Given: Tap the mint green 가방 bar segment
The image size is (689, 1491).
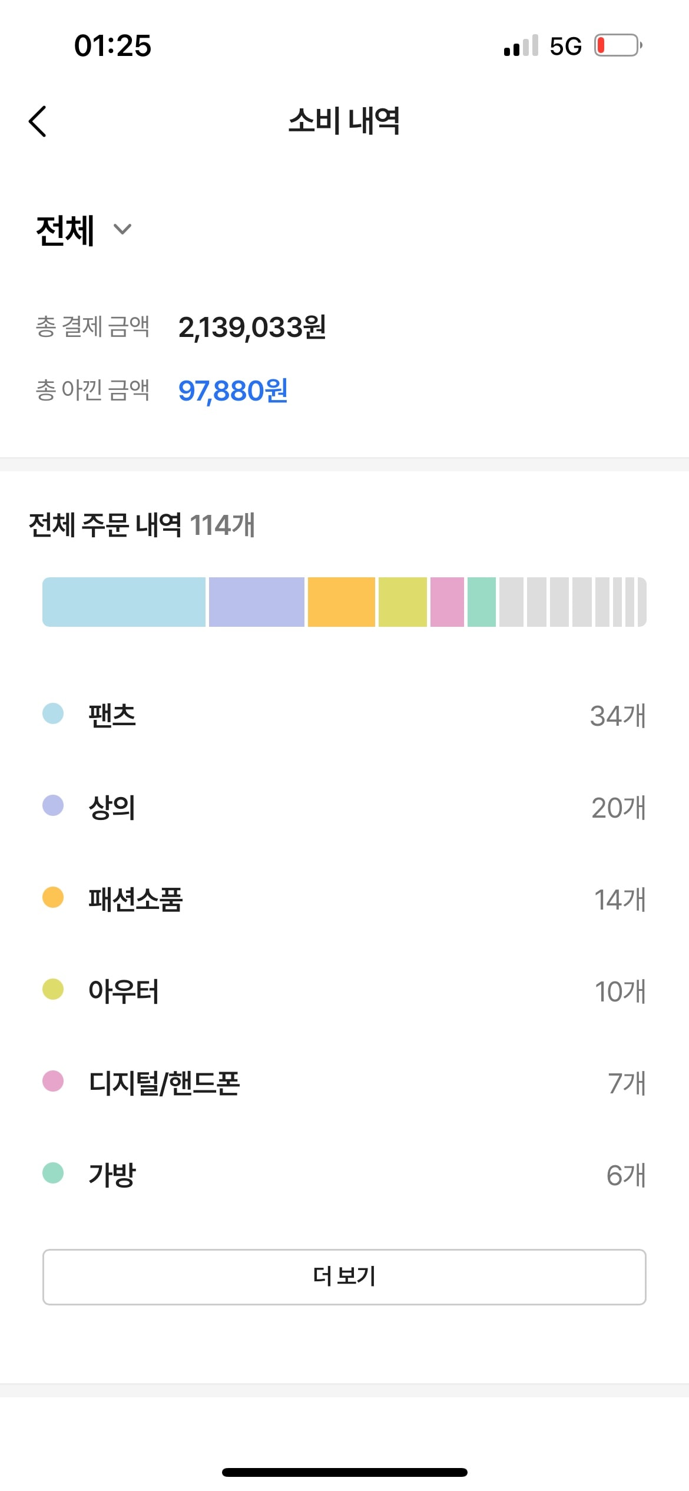Looking at the screenshot, I should tap(481, 601).
